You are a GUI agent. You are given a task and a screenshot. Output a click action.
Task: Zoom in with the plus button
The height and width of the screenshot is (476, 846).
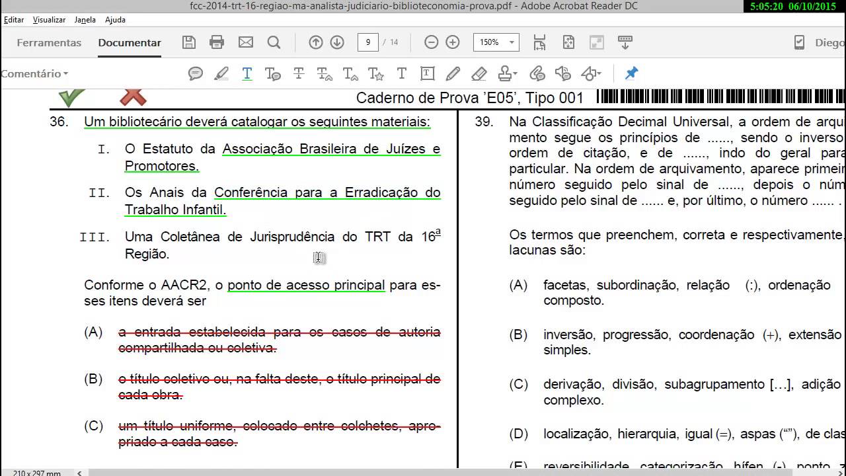453,42
